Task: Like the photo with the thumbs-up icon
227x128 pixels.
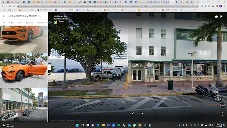Action: [216, 16]
